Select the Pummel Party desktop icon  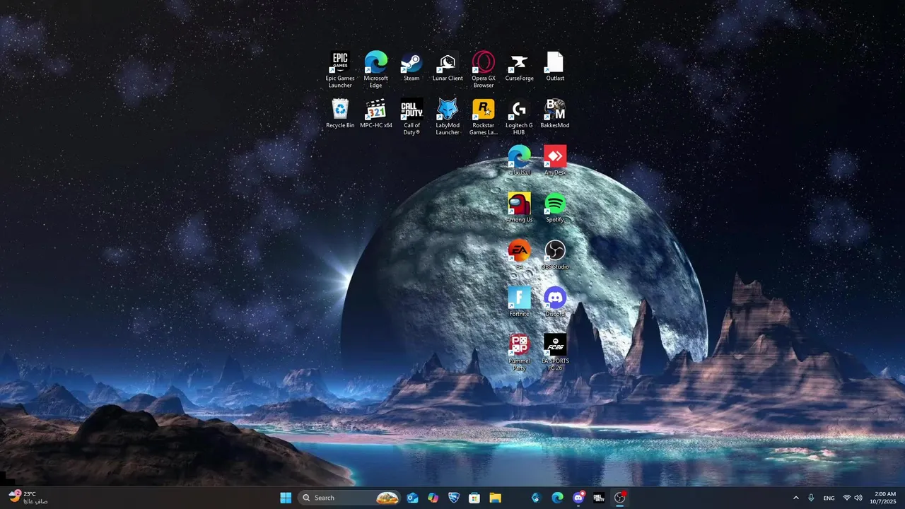tap(519, 353)
